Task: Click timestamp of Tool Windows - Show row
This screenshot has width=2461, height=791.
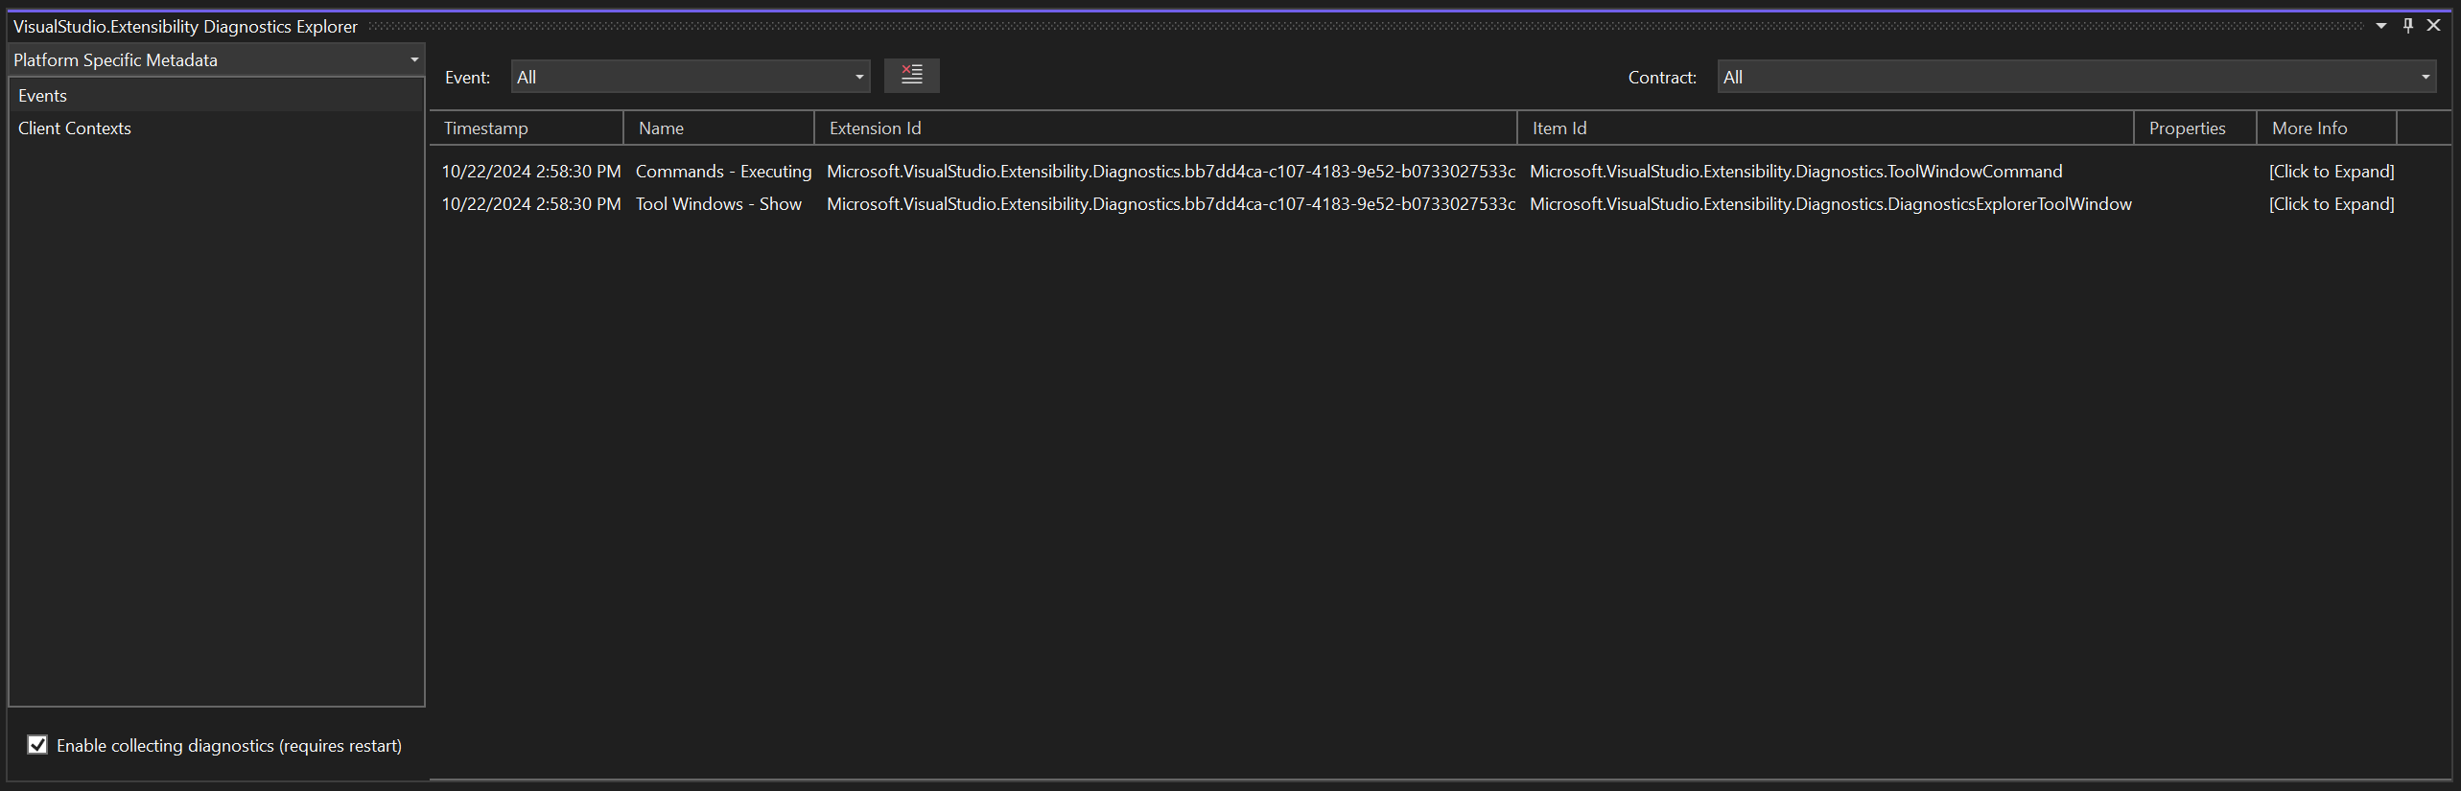Action: (531, 204)
